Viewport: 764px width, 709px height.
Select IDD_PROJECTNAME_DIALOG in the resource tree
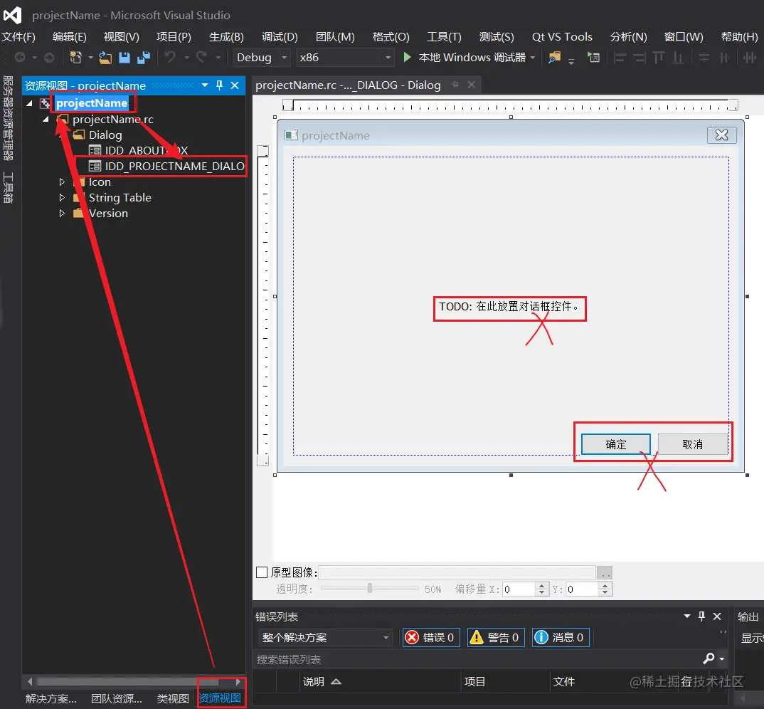pos(174,167)
